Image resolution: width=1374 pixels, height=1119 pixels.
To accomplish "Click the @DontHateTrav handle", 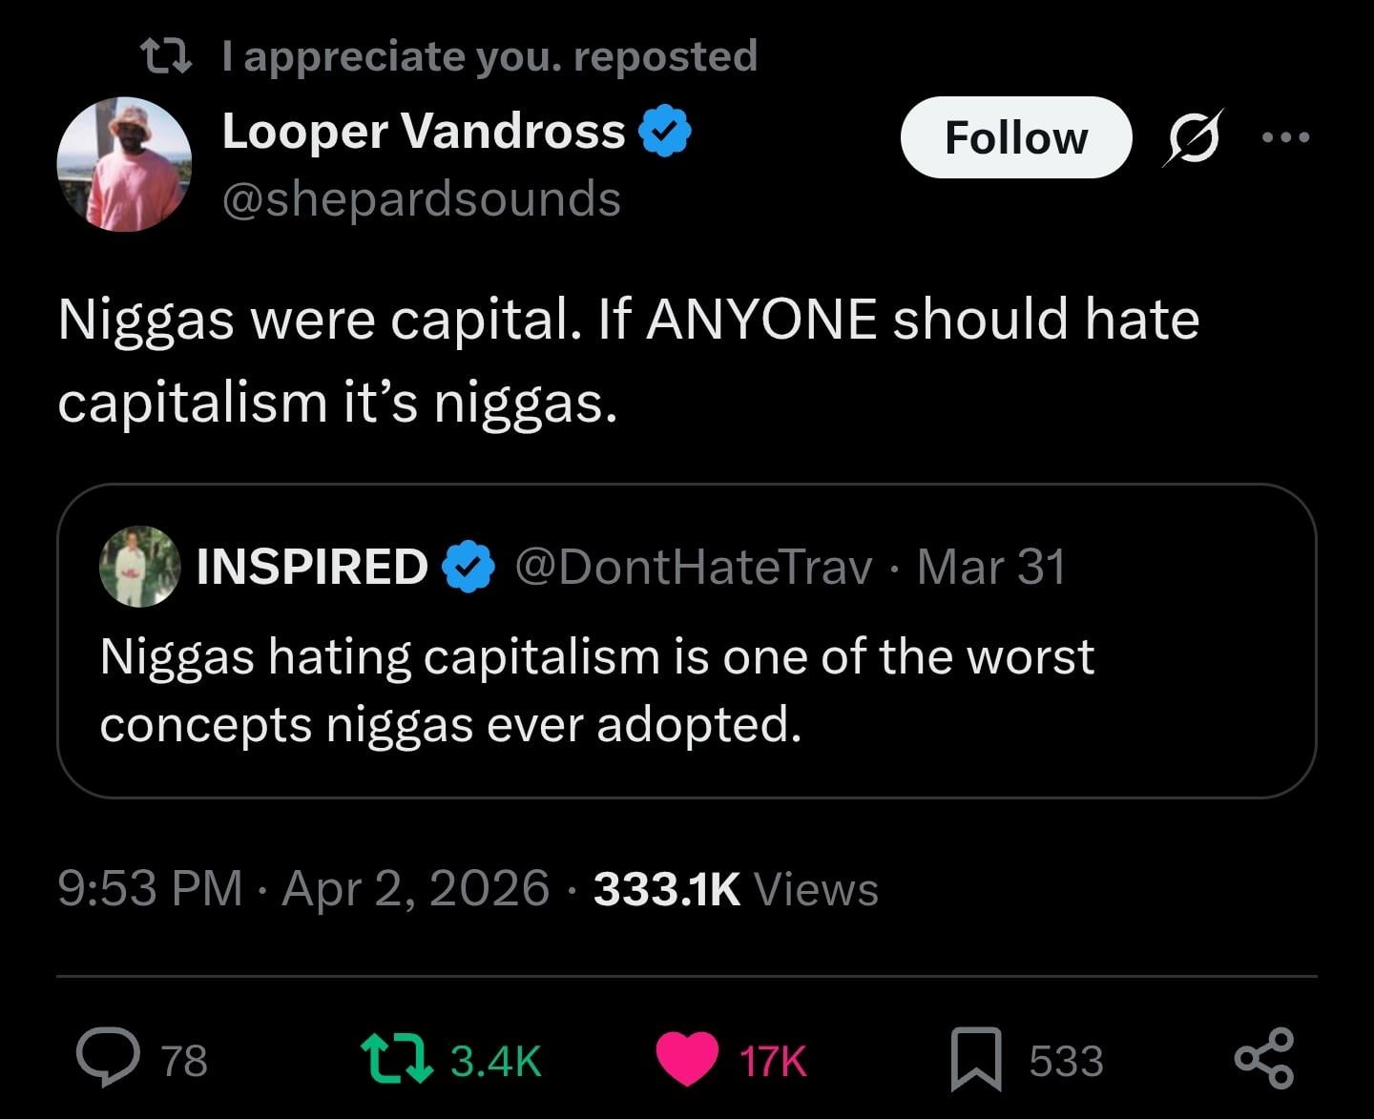I will [x=694, y=567].
